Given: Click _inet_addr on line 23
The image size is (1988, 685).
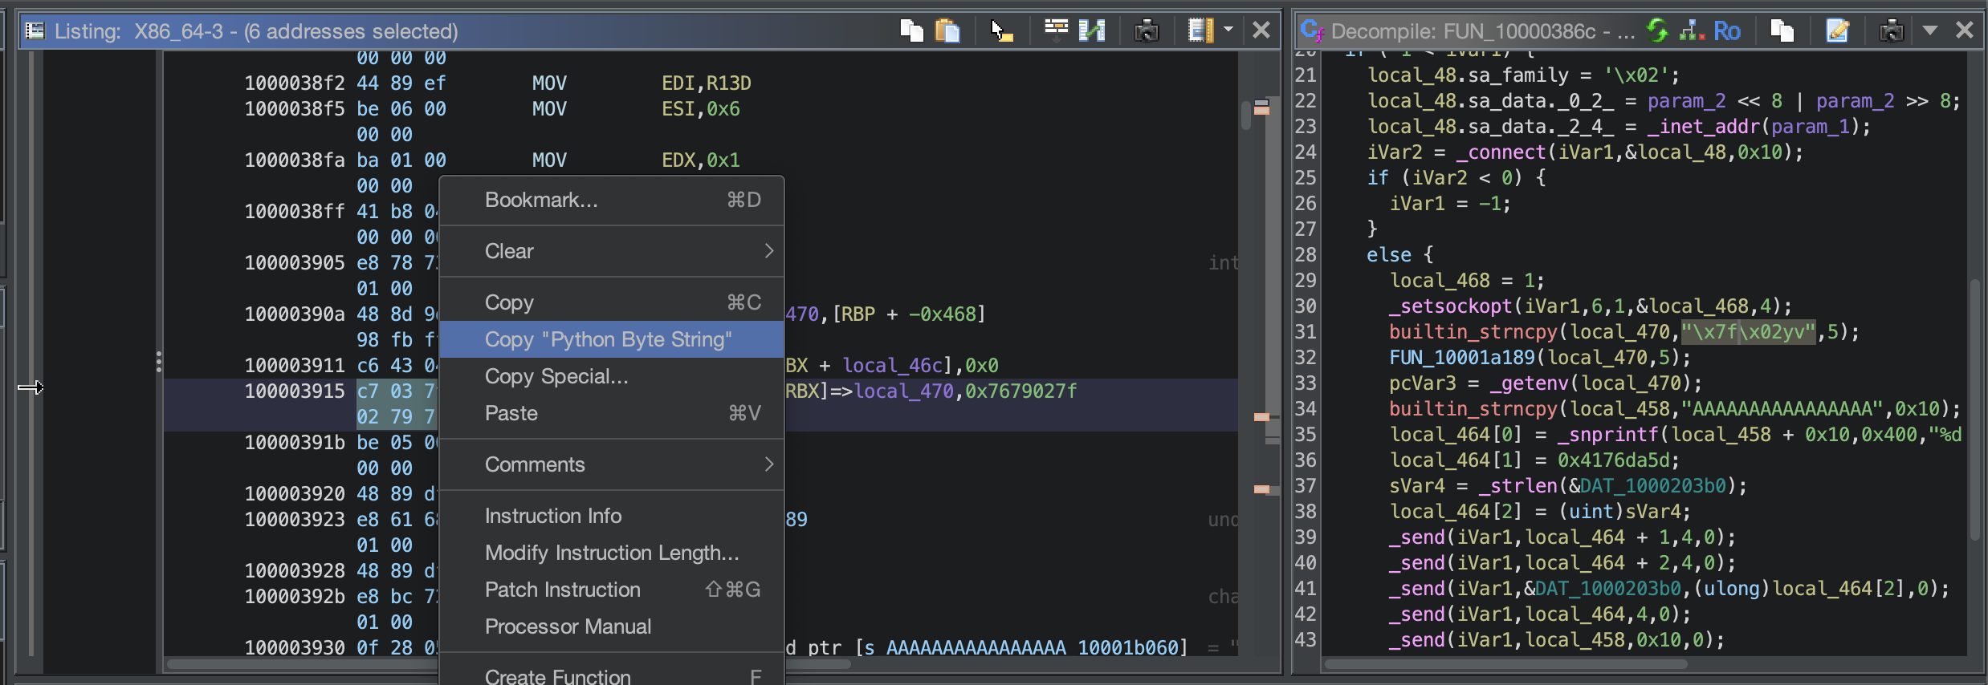Looking at the screenshot, I should click(1704, 127).
